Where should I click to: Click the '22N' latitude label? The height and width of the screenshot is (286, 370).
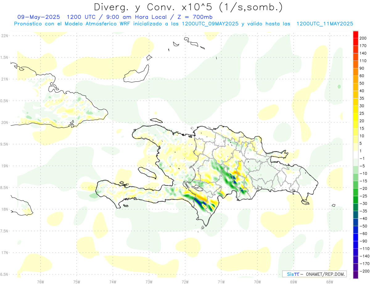pyautogui.click(x=4, y=36)
